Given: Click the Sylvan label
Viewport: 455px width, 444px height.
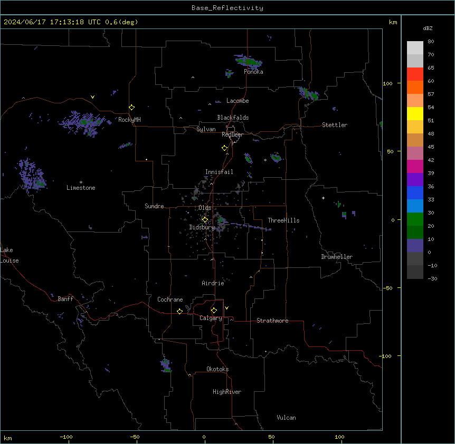Looking at the screenshot, I should (206, 129).
